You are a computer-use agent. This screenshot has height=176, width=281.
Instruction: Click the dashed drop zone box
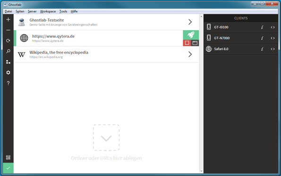pyautogui.click(x=106, y=137)
